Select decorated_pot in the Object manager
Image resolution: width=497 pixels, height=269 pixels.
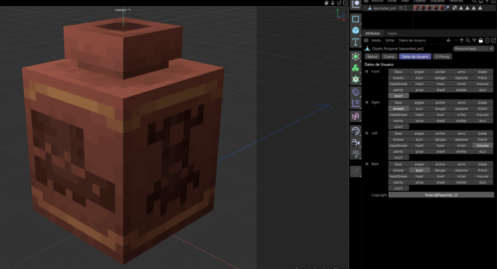(x=384, y=8)
